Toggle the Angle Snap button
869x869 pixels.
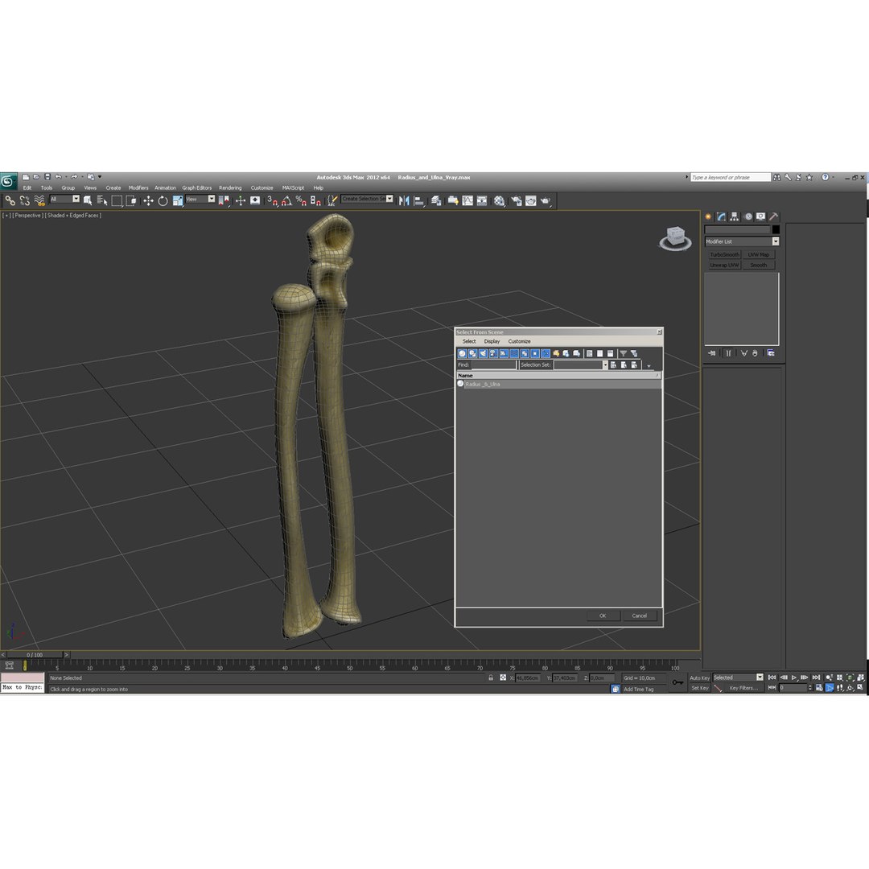pos(286,200)
